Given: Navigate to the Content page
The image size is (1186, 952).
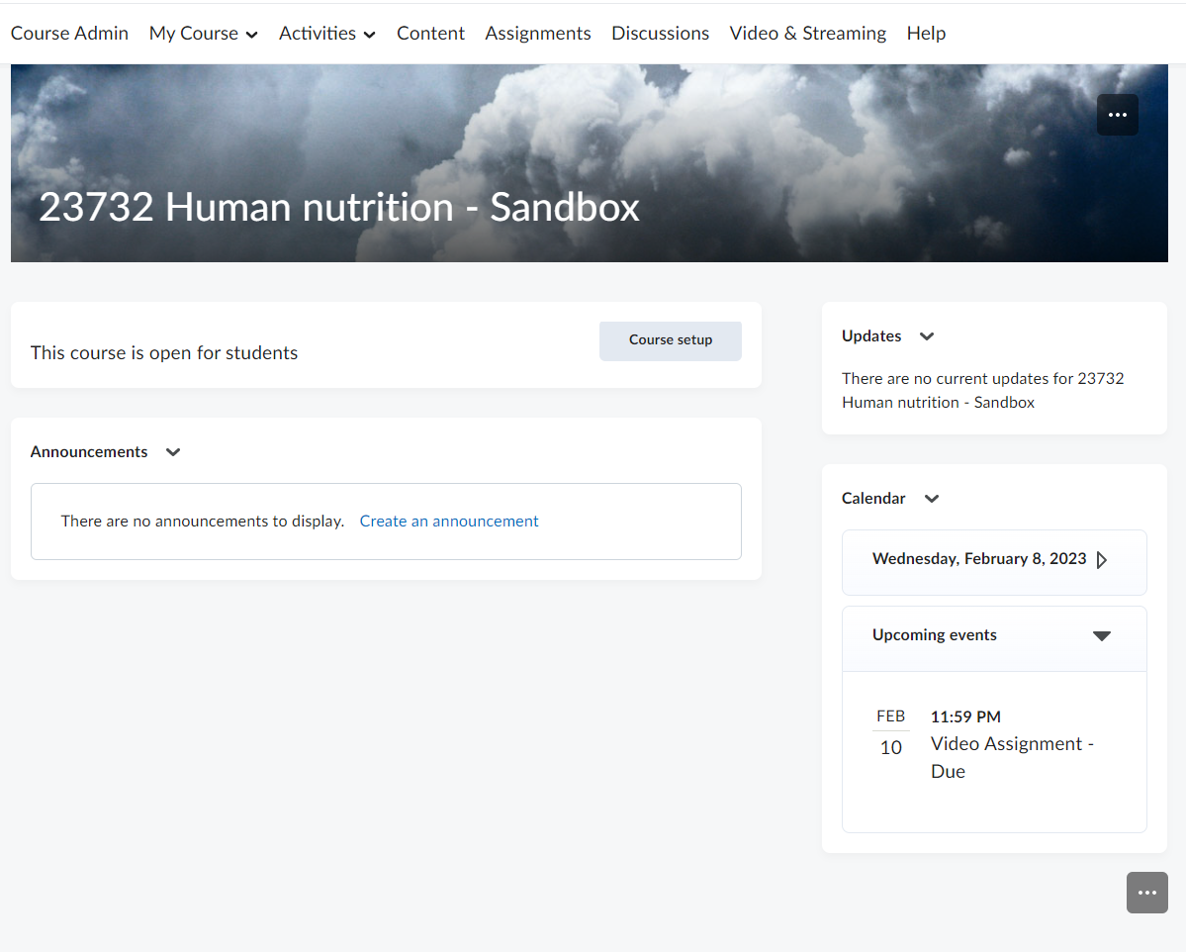Looking at the screenshot, I should 430,34.
